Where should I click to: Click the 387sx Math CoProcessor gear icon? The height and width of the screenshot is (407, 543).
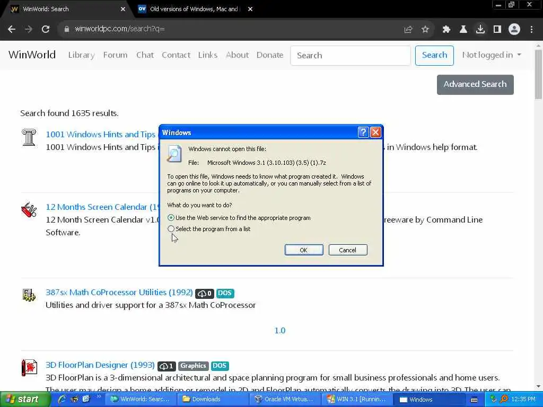[29, 295]
